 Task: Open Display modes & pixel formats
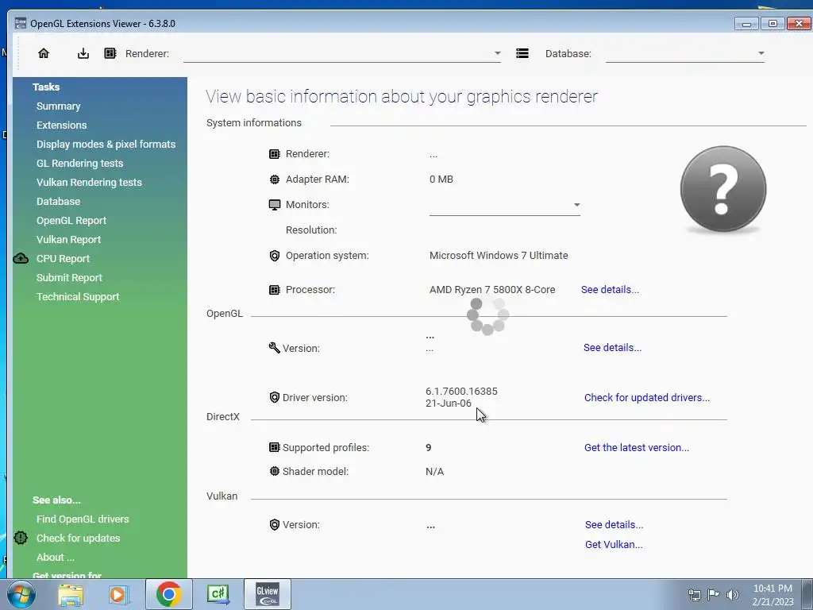click(106, 145)
